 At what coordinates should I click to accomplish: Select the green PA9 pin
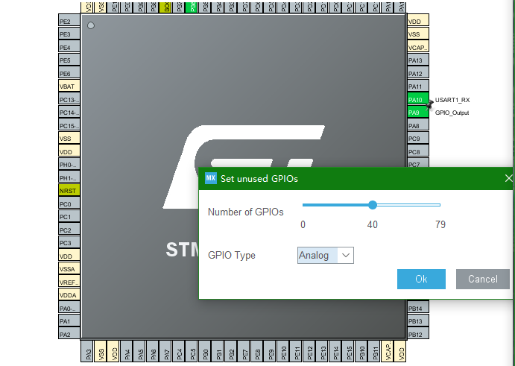(x=418, y=112)
